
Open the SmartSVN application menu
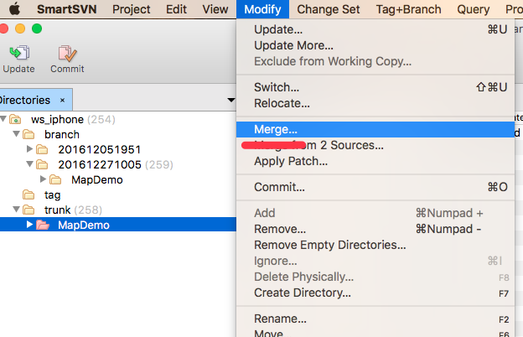tap(67, 9)
